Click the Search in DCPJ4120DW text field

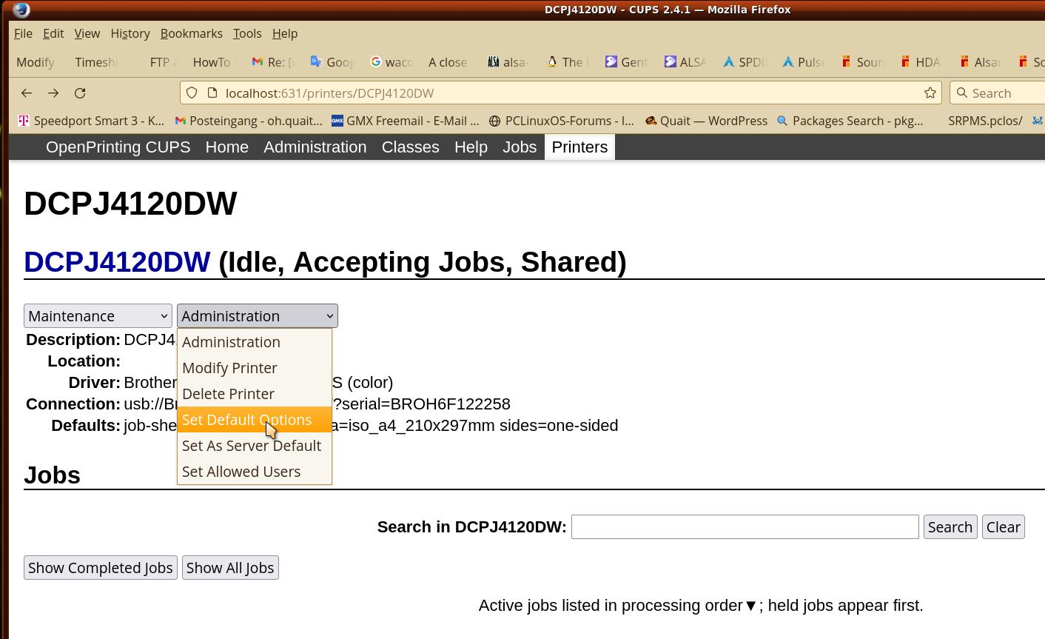[x=745, y=527]
